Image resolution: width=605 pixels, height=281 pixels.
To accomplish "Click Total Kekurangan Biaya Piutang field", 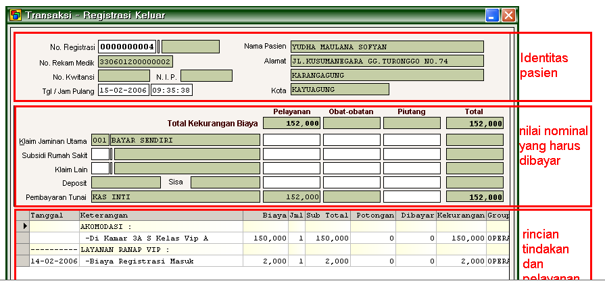I will 412,124.
